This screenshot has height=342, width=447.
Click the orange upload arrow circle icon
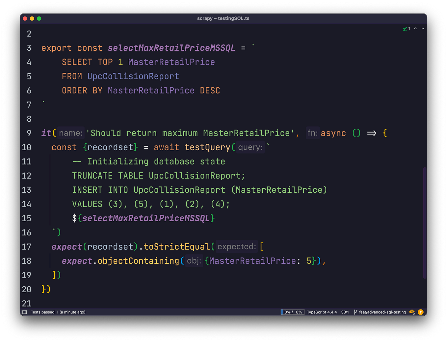(421, 312)
